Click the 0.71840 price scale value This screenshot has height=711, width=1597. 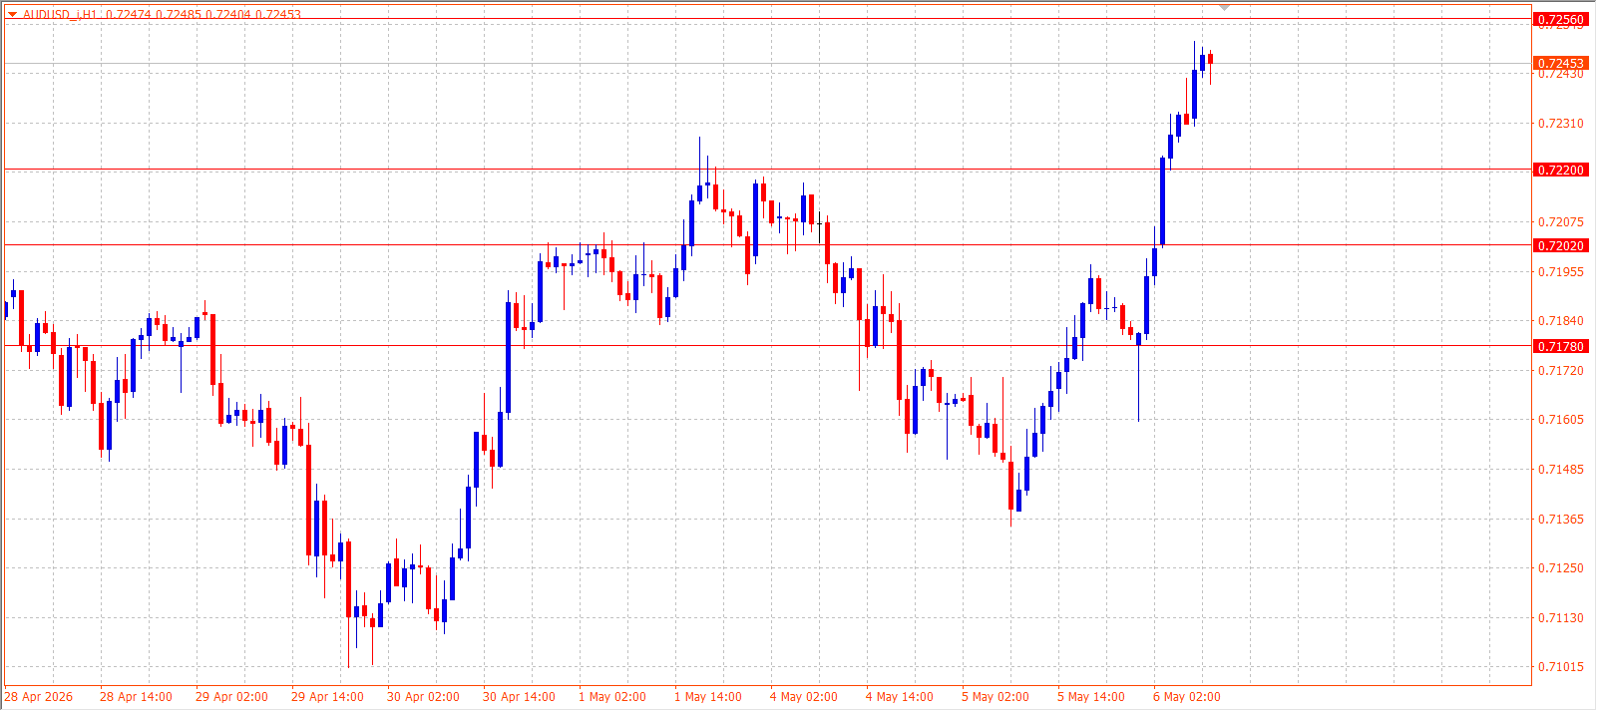[1561, 321]
